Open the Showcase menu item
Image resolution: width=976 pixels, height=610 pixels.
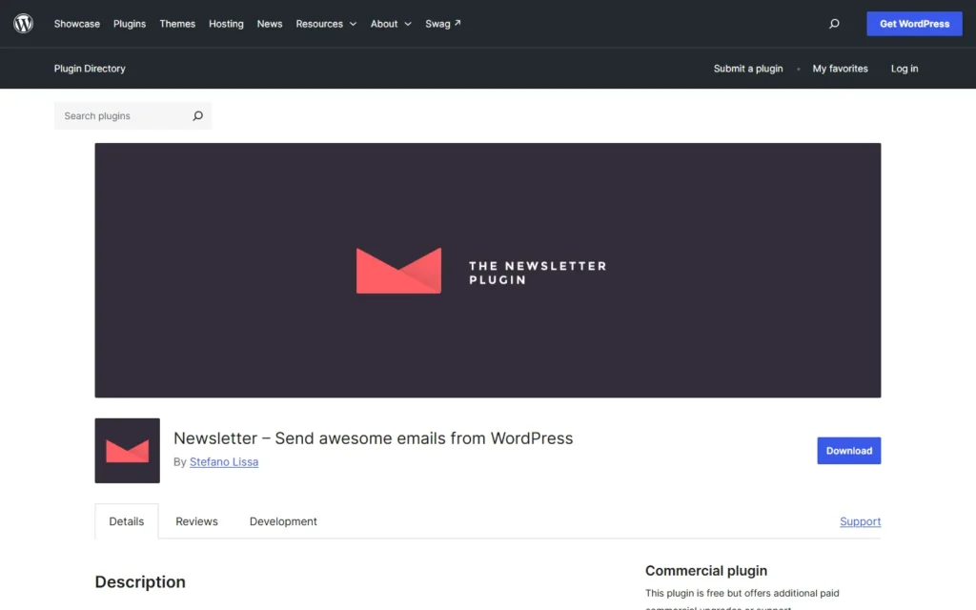click(76, 24)
